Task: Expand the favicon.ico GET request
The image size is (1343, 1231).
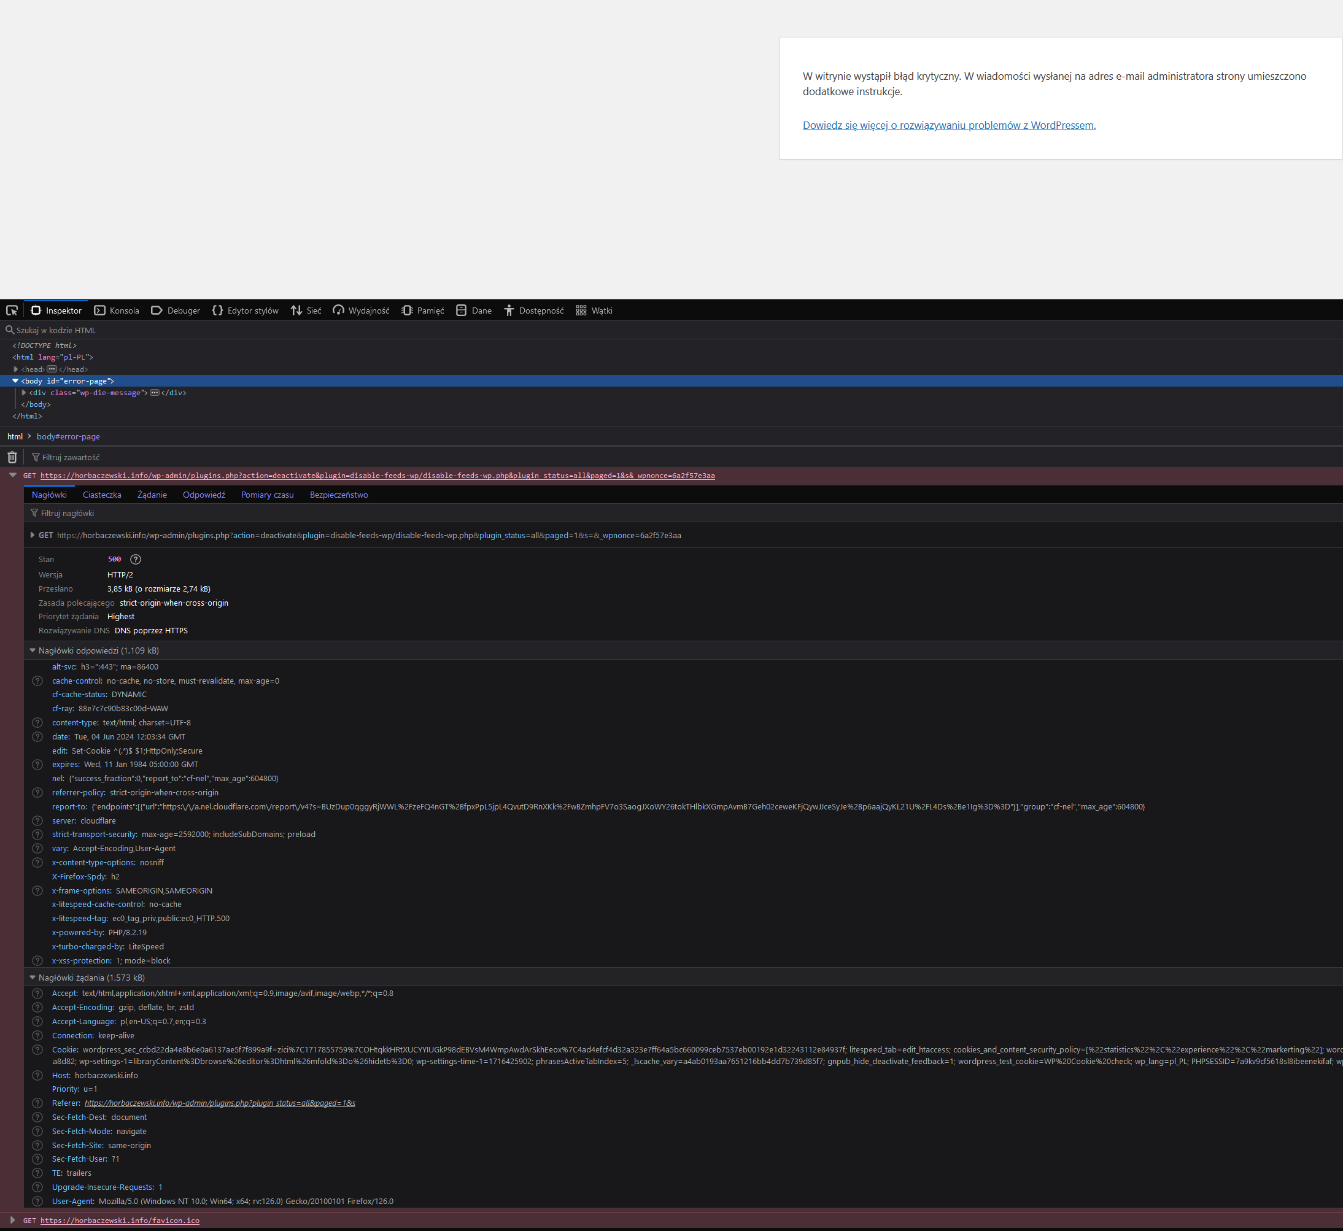Action: click(x=13, y=1221)
